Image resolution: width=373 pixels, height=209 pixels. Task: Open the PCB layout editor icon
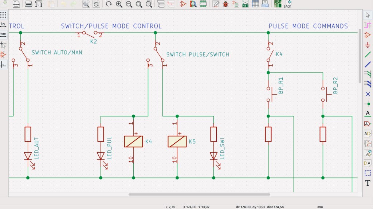278,4
